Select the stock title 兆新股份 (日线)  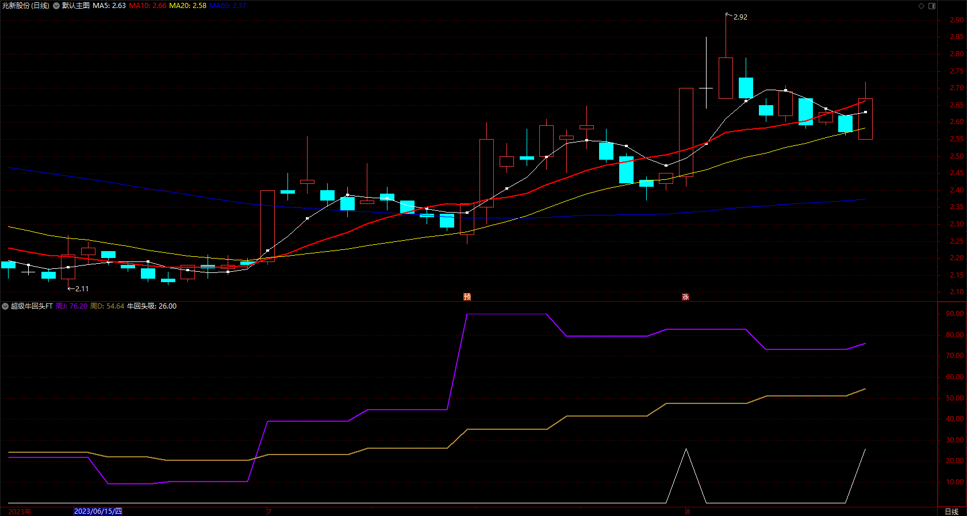coord(25,6)
